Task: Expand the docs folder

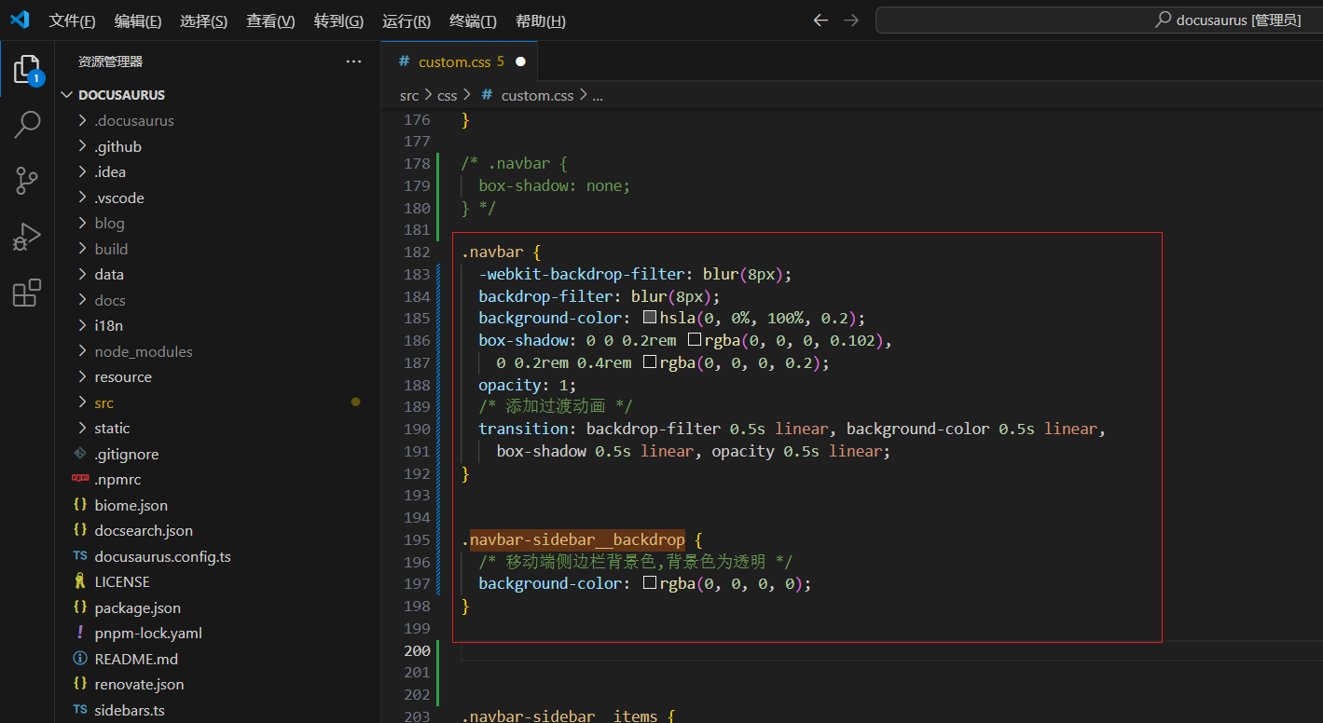Action: (82, 300)
